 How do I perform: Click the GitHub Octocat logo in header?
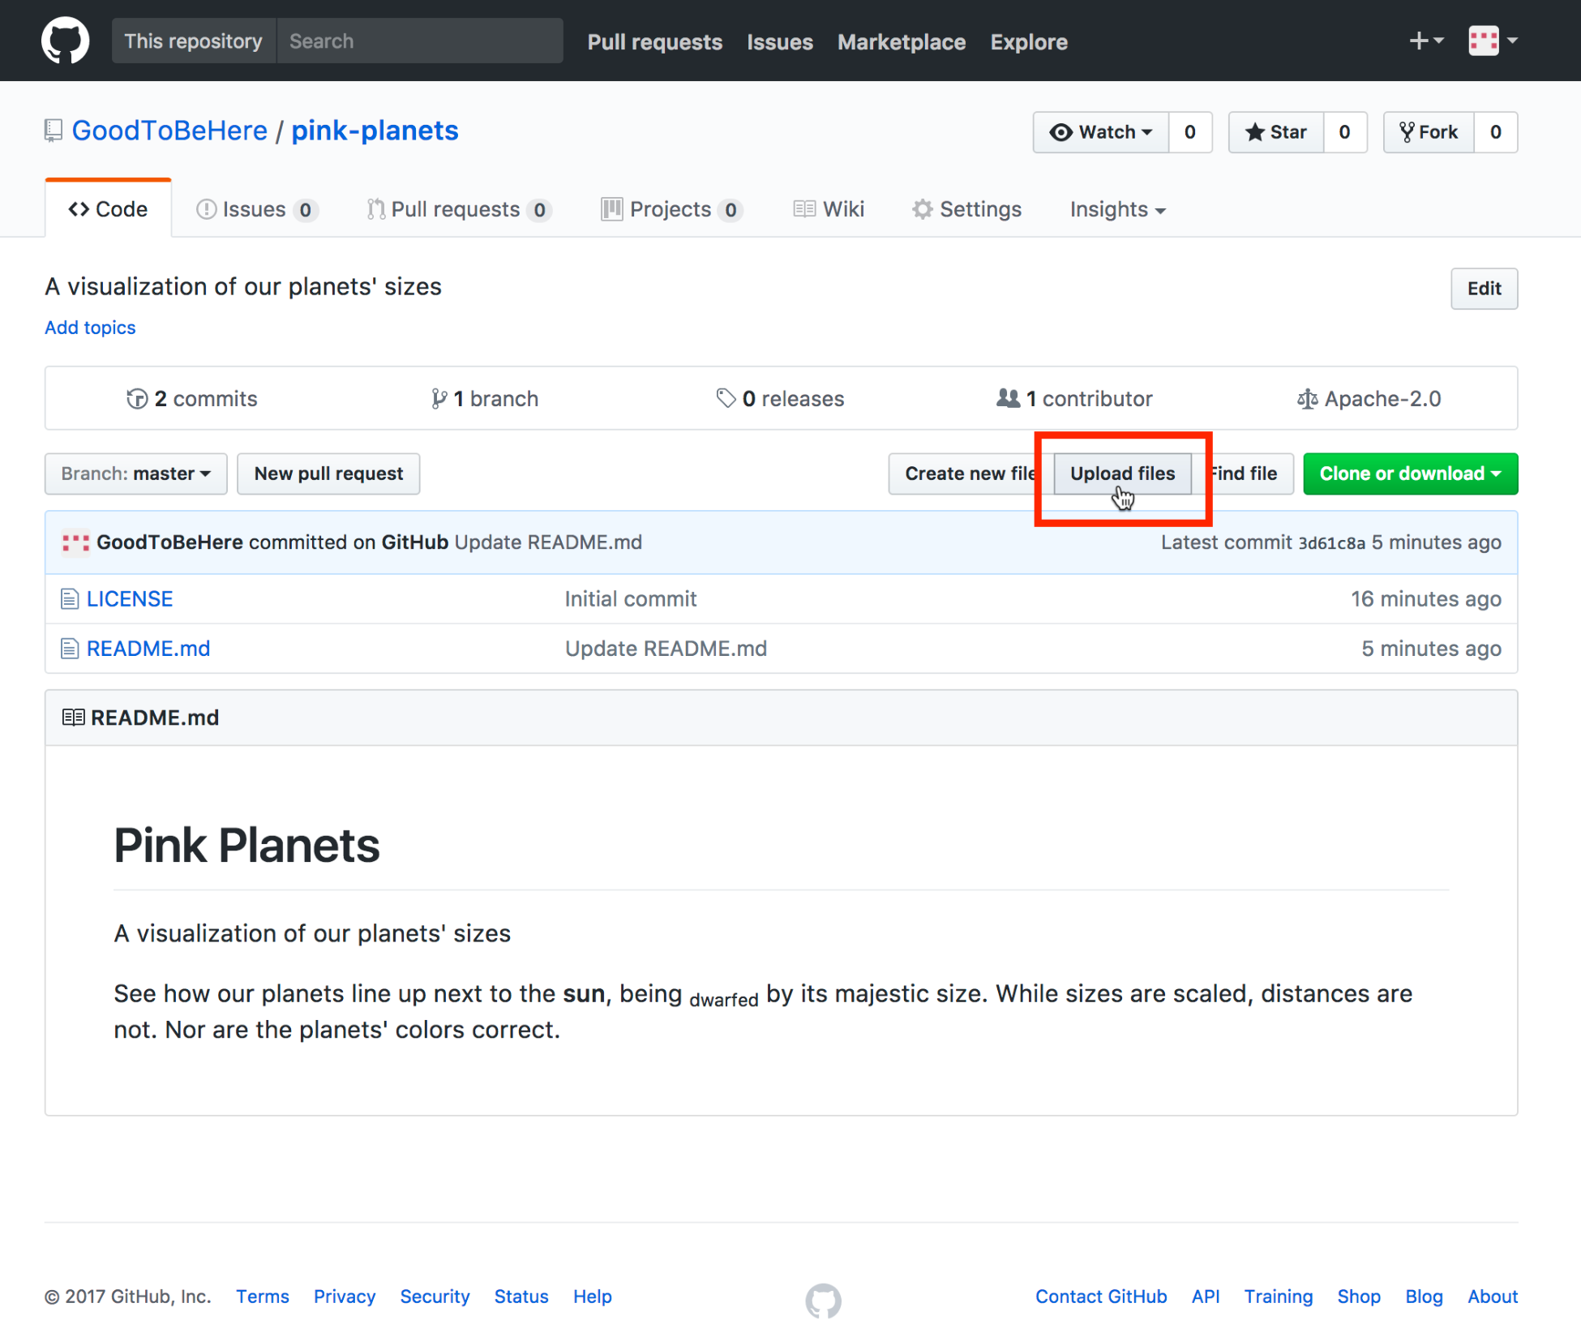pos(65,41)
